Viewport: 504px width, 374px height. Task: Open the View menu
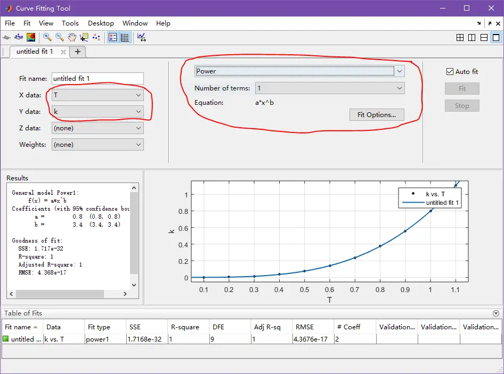coord(46,23)
